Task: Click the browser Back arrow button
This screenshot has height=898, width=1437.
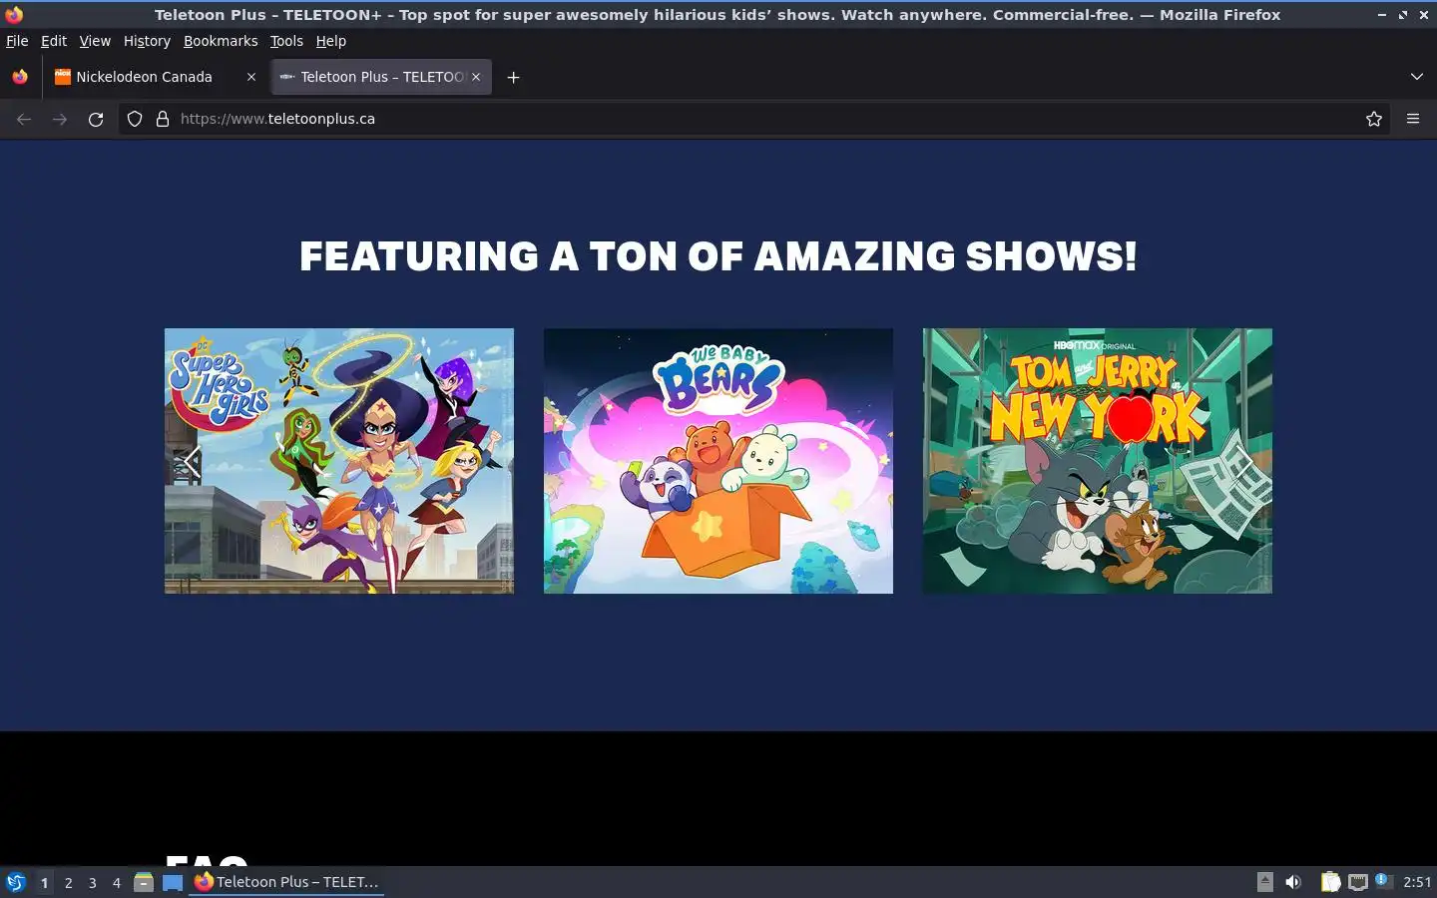Action: [24, 119]
